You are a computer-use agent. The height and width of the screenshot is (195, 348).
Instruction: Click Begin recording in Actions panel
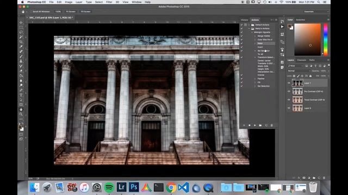coord(250,125)
